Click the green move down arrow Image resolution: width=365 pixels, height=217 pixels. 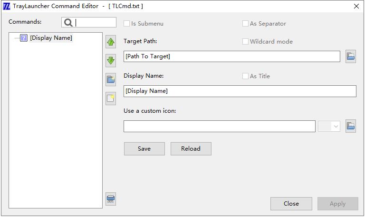[x=111, y=61]
